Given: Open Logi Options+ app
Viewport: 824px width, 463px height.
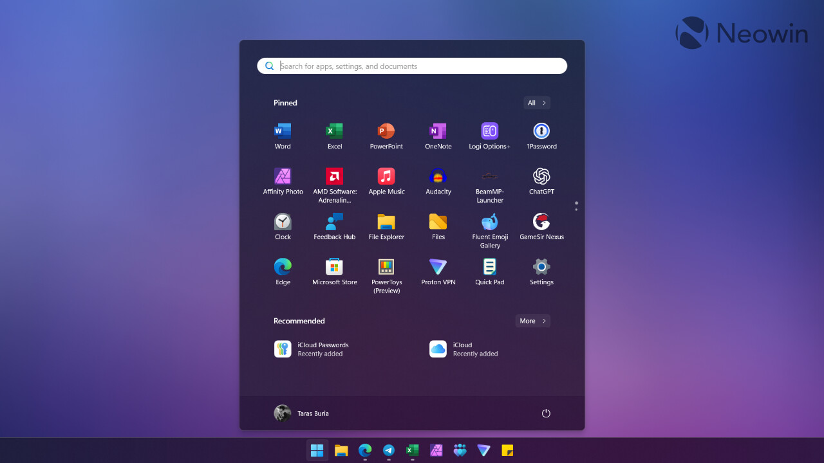Looking at the screenshot, I should click(490, 136).
